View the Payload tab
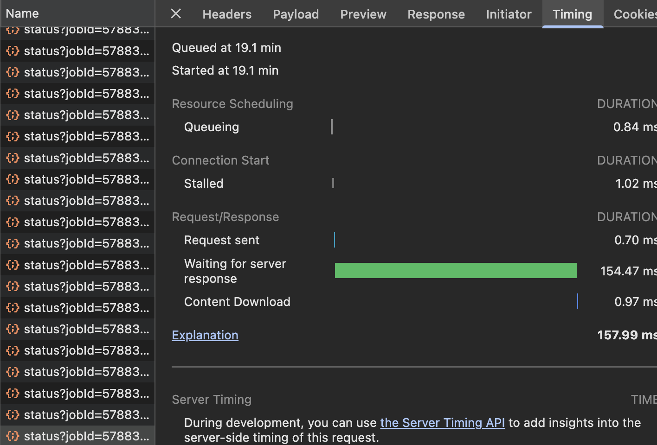The height and width of the screenshot is (445, 657). coord(296,14)
